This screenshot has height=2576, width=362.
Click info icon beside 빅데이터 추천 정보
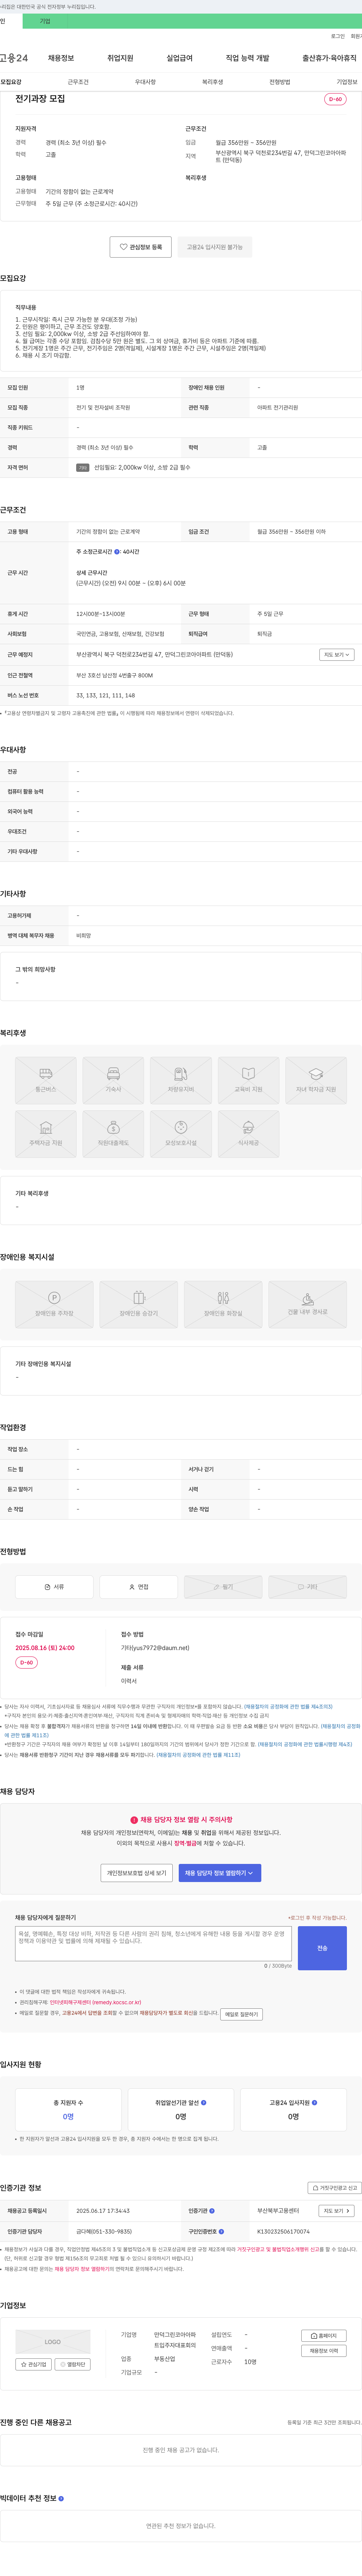tap(61, 2498)
